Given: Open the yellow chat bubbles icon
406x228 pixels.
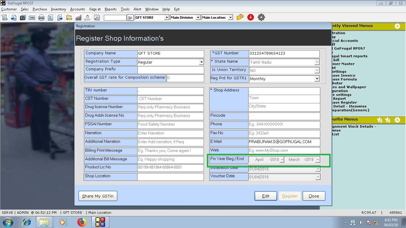Looking at the screenshot, I should pyautogui.click(x=240, y=18).
